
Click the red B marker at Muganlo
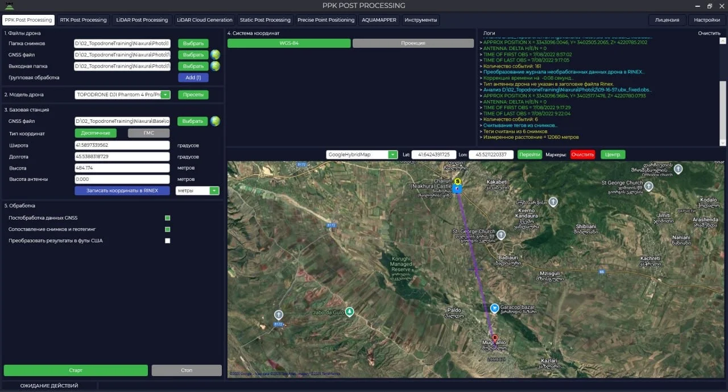tap(494, 338)
